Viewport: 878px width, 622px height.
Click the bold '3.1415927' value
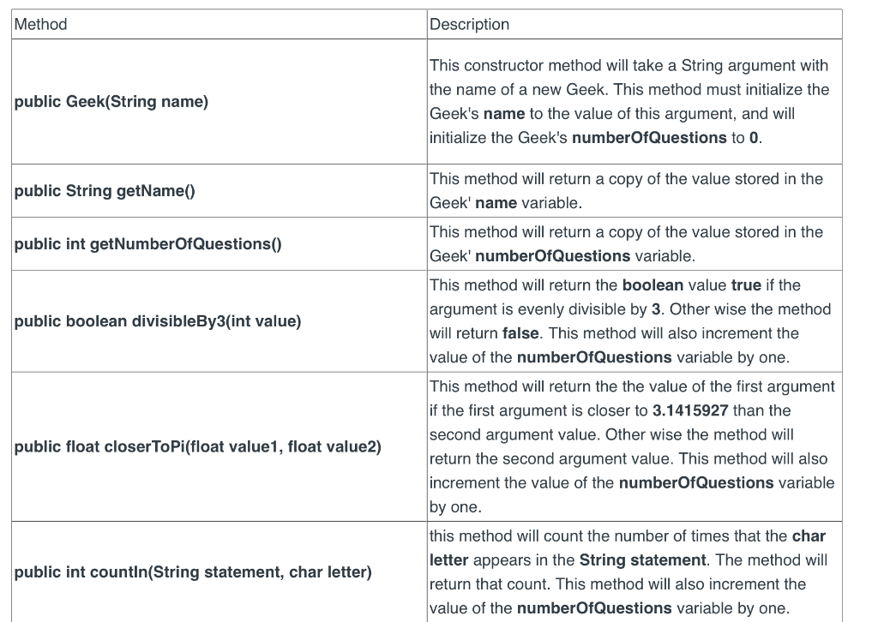[x=690, y=410]
